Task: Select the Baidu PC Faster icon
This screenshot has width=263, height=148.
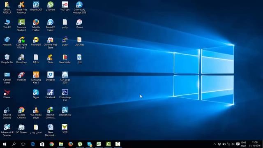Action: (50, 25)
